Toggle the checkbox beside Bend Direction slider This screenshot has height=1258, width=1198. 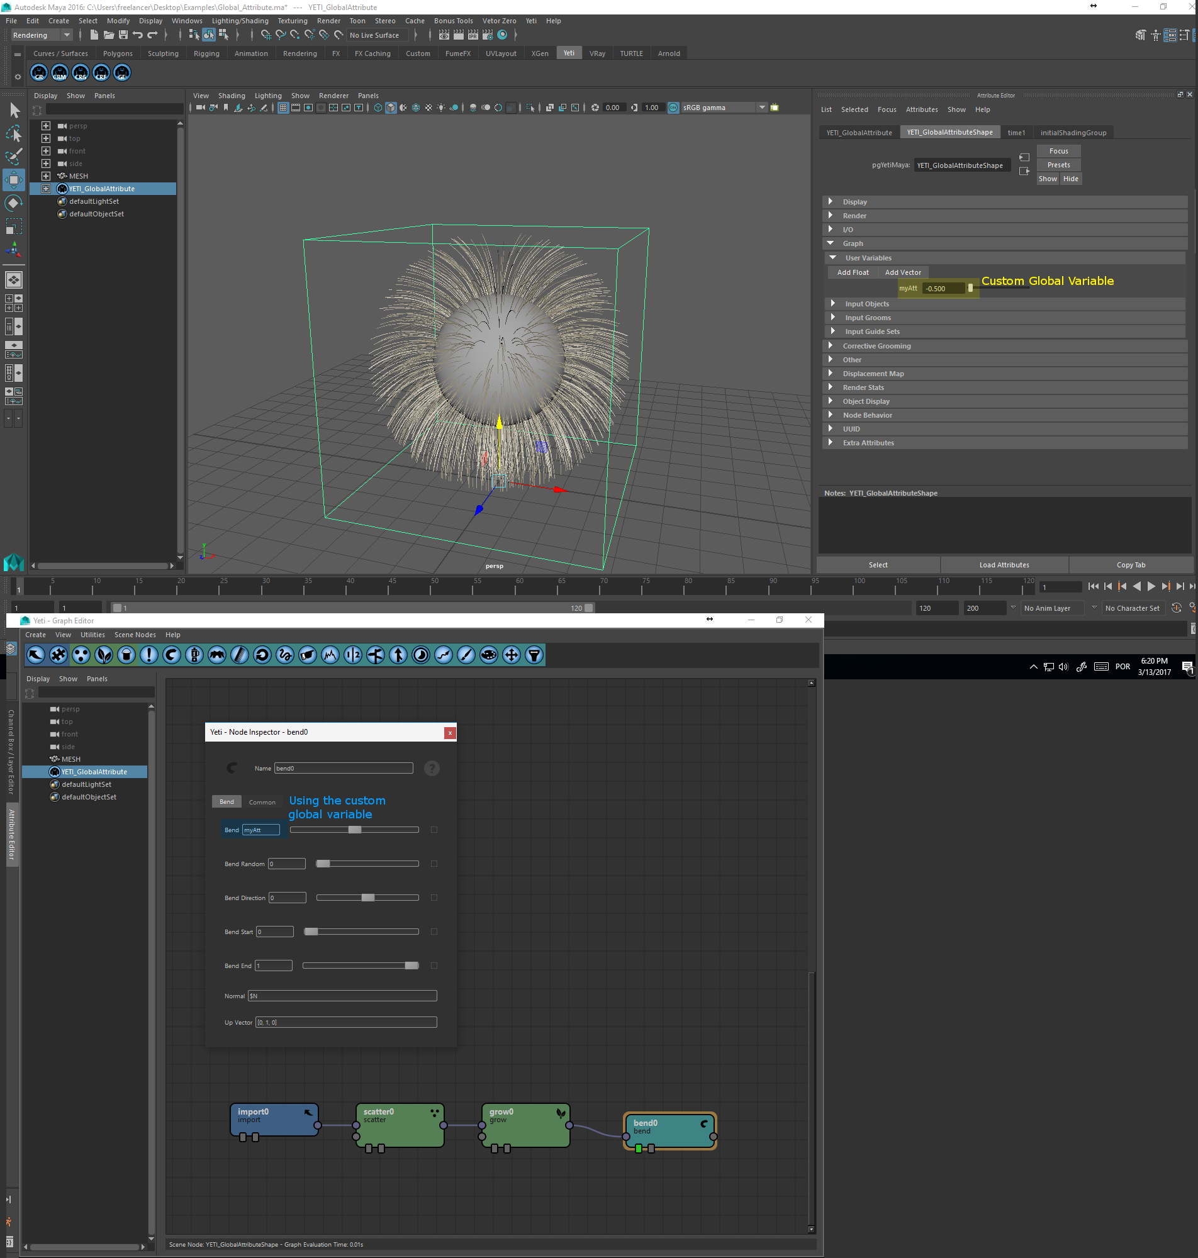pos(434,898)
